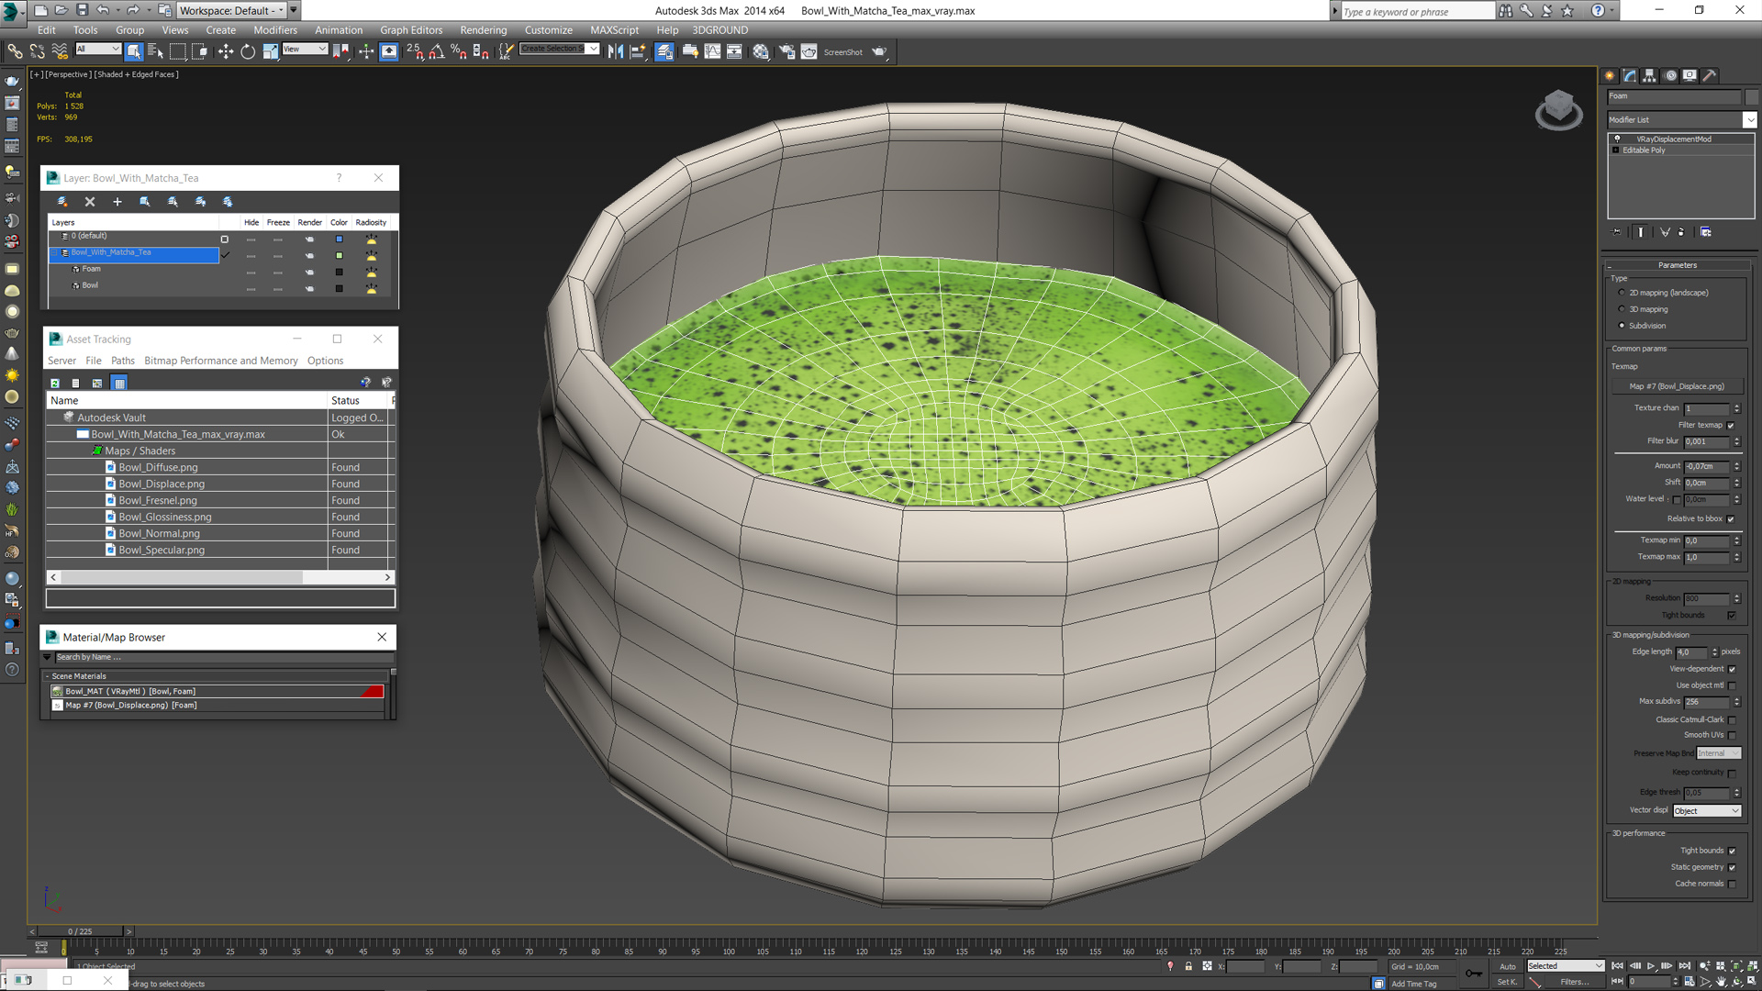
Task: Activate the Select Object tool
Action: coord(134,51)
